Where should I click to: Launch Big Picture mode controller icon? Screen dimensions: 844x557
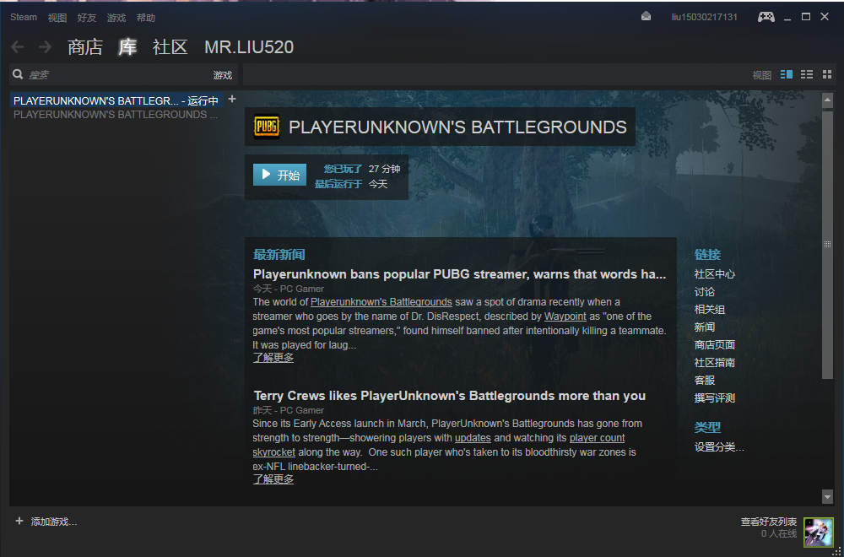[766, 17]
